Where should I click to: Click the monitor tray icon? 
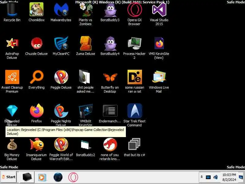208,177
